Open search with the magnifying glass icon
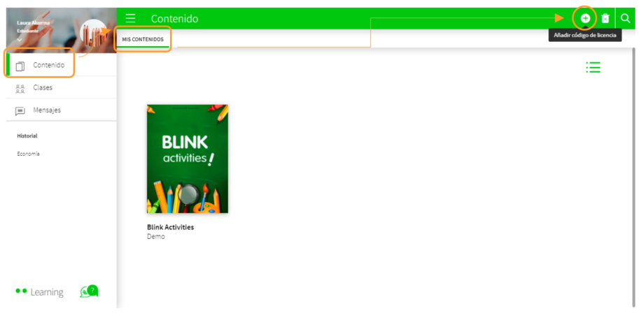The height and width of the screenshot is (327, 641). click(626, 18)
